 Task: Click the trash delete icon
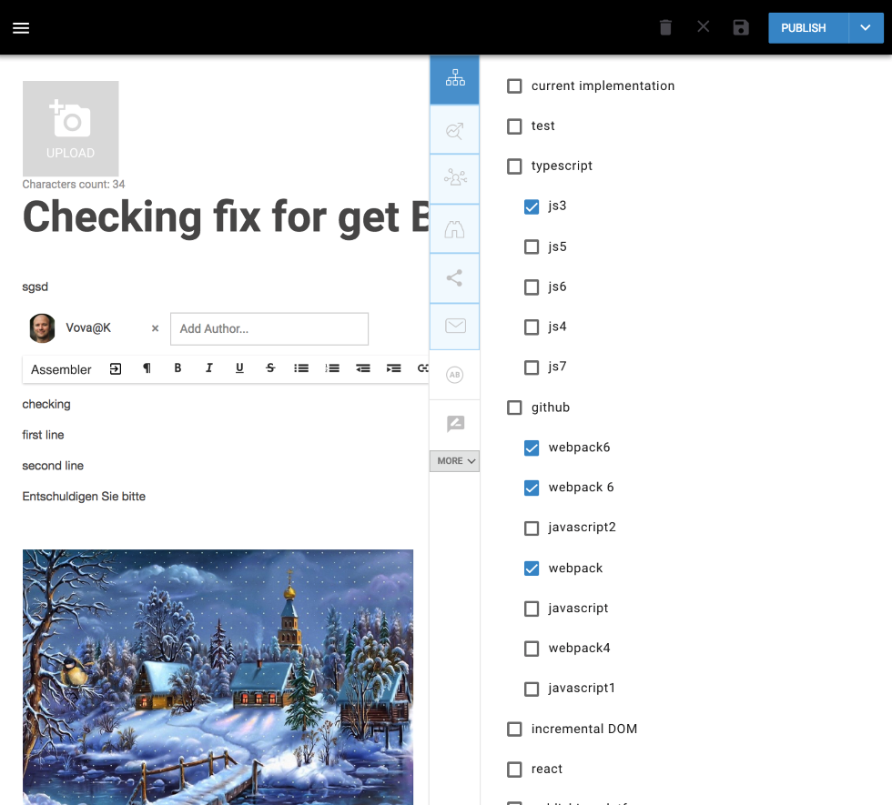point(665,27)
